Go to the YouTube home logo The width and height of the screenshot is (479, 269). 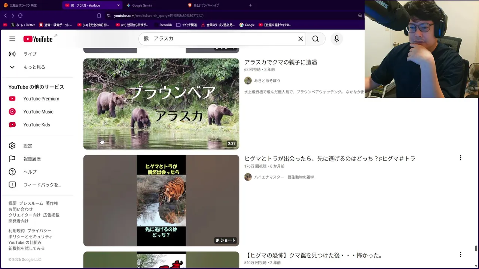[38, 39]
